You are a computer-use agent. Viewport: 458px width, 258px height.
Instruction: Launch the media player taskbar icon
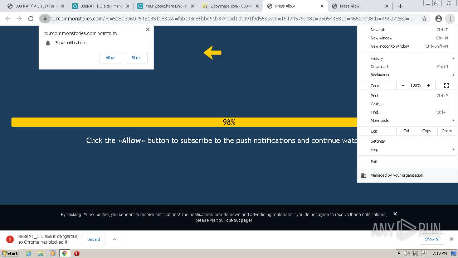pos(53,253)
